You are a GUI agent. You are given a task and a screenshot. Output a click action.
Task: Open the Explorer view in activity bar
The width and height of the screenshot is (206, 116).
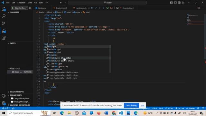(4, 9)
